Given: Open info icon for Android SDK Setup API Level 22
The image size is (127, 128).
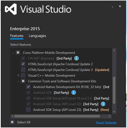Looking at the screenshot, I should coord(103,104).
